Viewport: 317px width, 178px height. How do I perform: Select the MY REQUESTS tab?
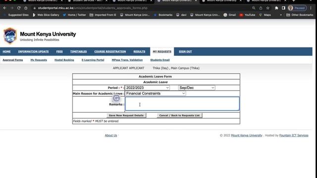click(162, 51)
